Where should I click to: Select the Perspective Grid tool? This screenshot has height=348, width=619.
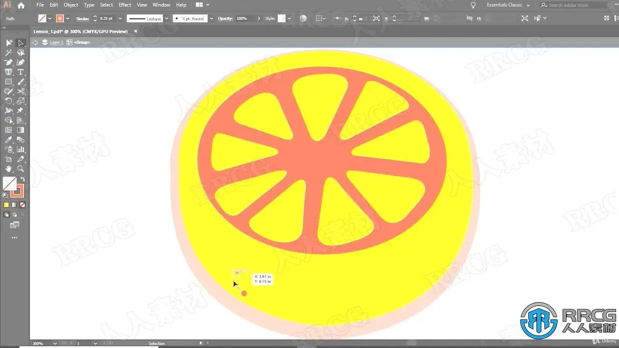[x=20, y=120]
